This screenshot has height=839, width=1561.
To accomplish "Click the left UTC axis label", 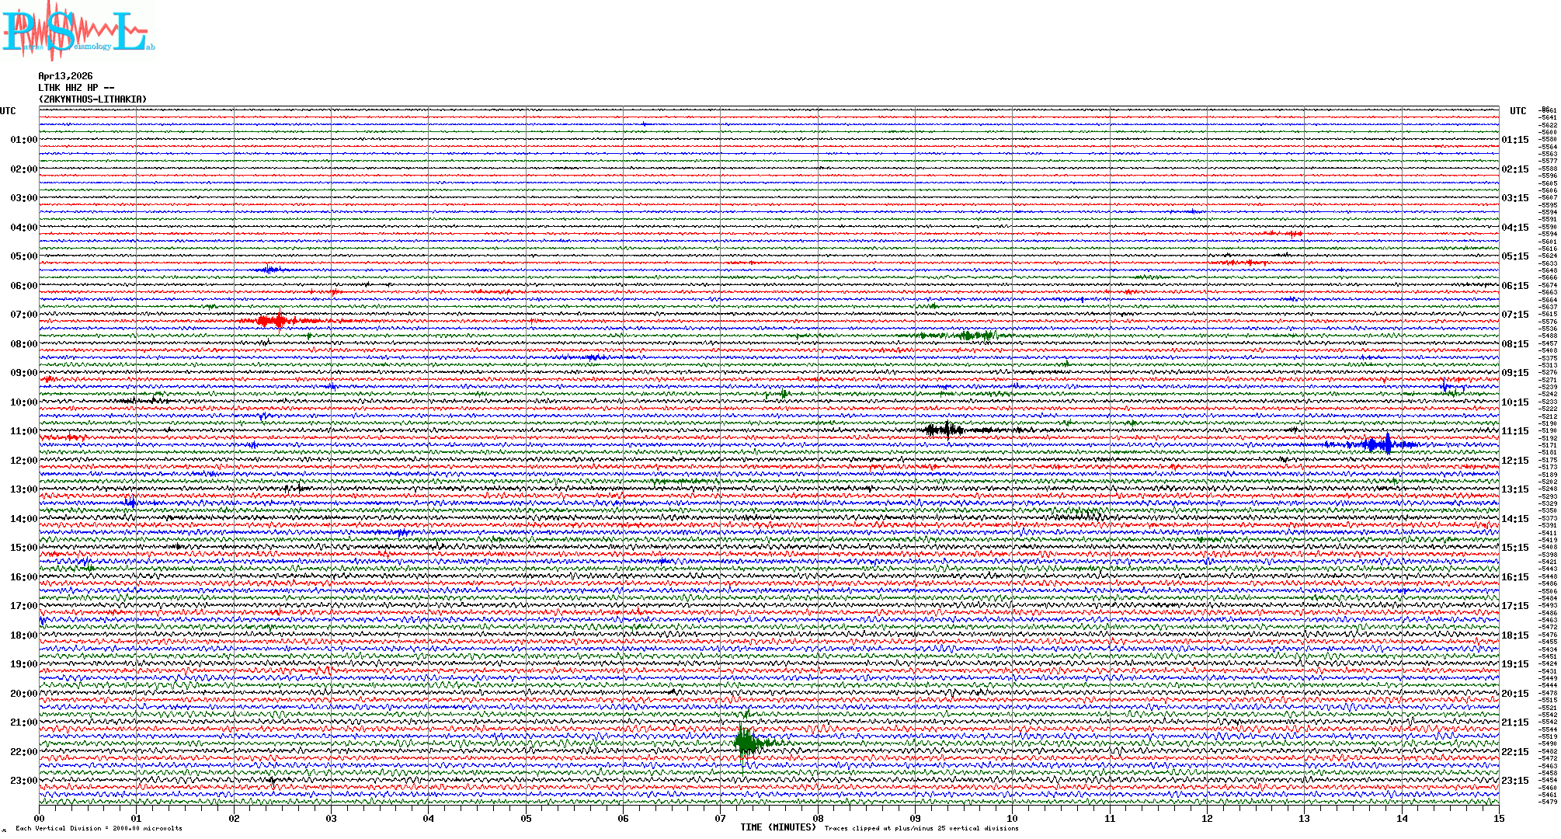I will click(8, 111).
